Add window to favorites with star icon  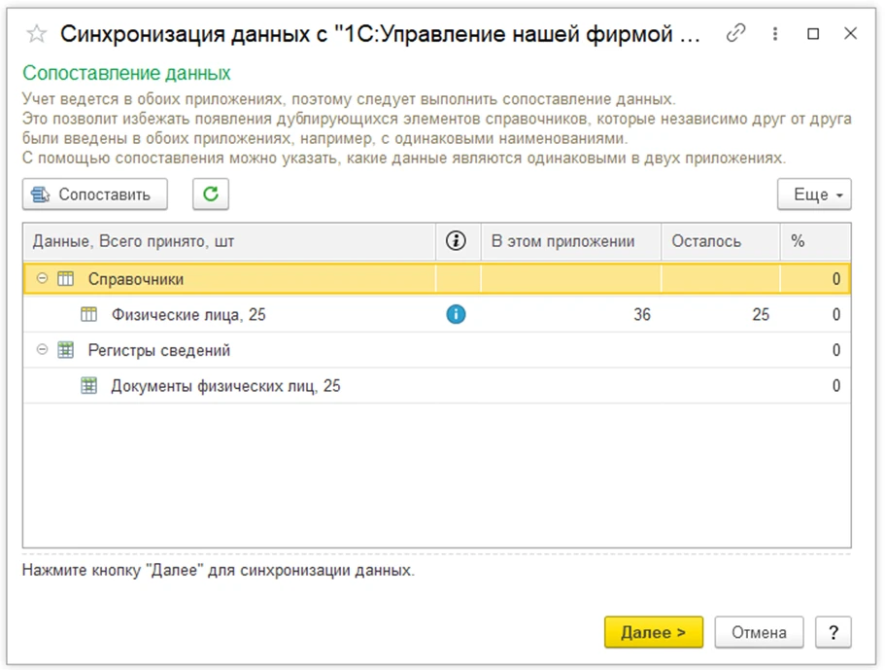coord(37,34)
